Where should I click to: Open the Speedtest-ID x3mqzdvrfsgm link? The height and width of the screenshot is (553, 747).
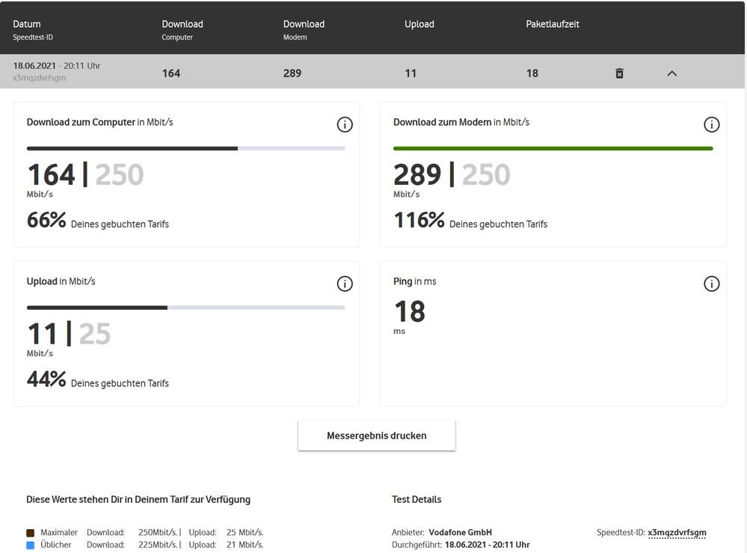pos(677,533)
